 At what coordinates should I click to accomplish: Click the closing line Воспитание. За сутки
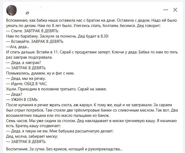point(64,149)
